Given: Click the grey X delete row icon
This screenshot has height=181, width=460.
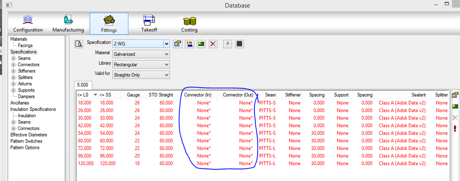Looking at the screenshot, I should click(x=455, y=117).
